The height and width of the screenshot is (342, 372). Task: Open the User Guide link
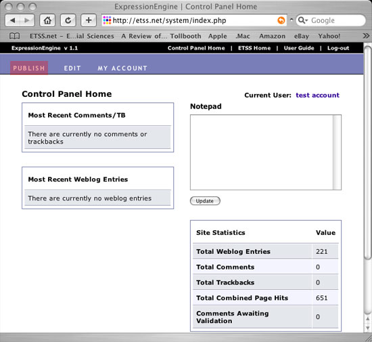coord(299,48)
